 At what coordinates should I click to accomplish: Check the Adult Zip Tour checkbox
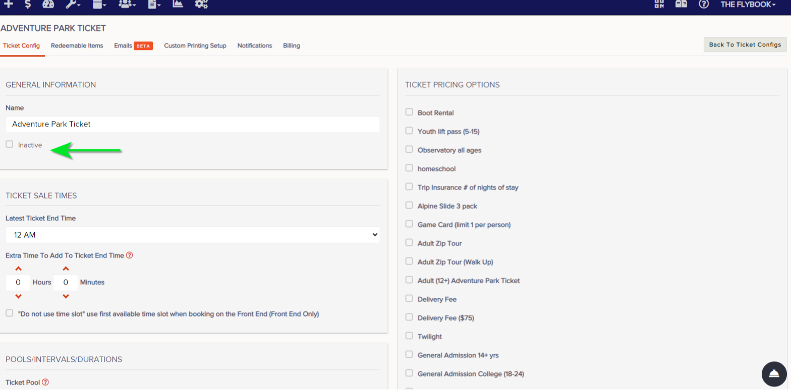409,242
